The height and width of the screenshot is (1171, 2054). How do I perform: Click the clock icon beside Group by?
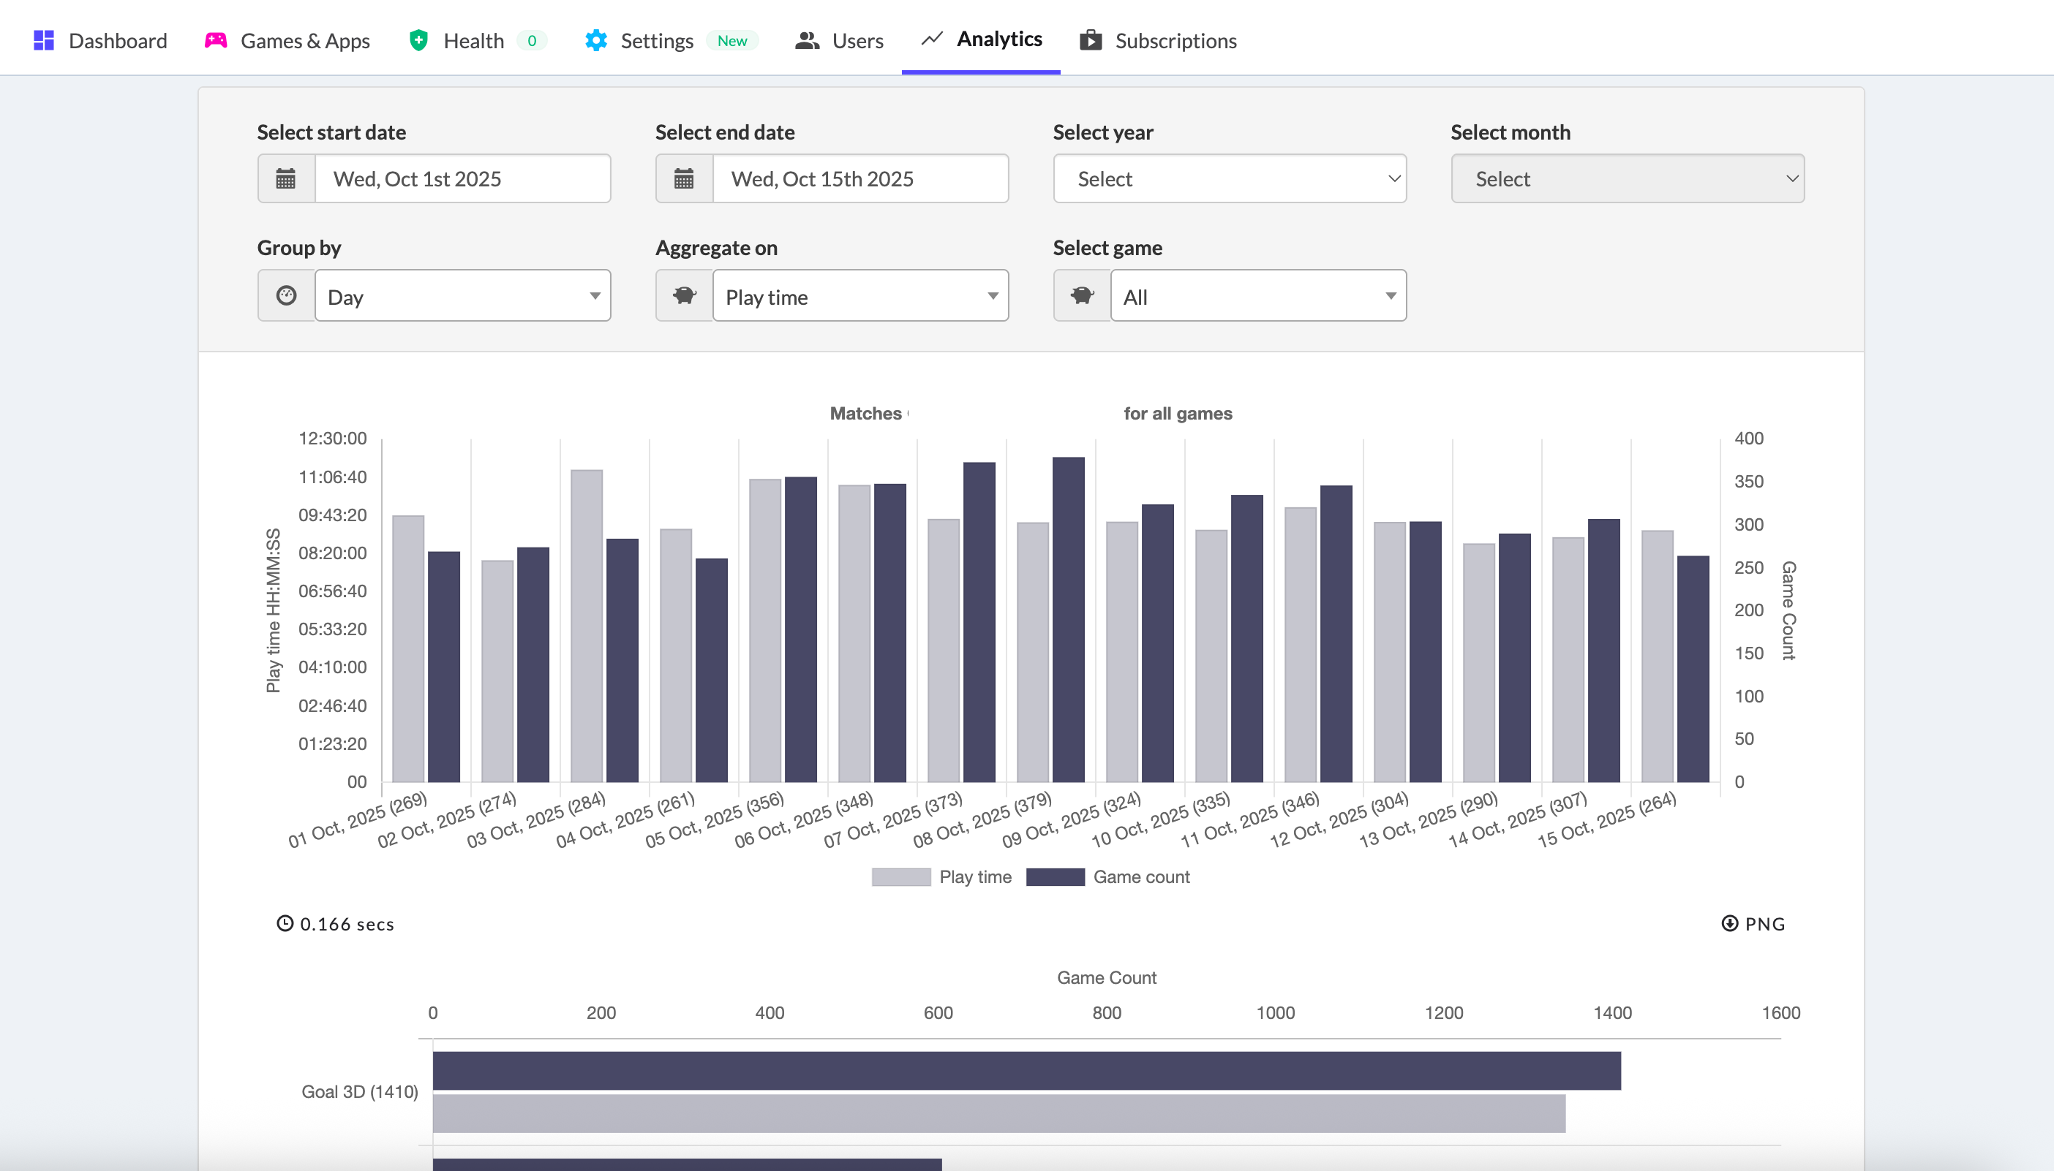click(287, 295)
